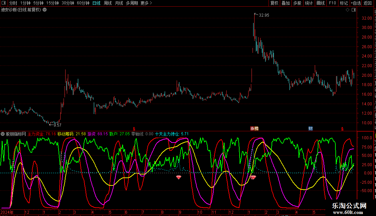Toggle the sidebar panel icon at top-left
The image size is (376, 216).
coord(4,3)
